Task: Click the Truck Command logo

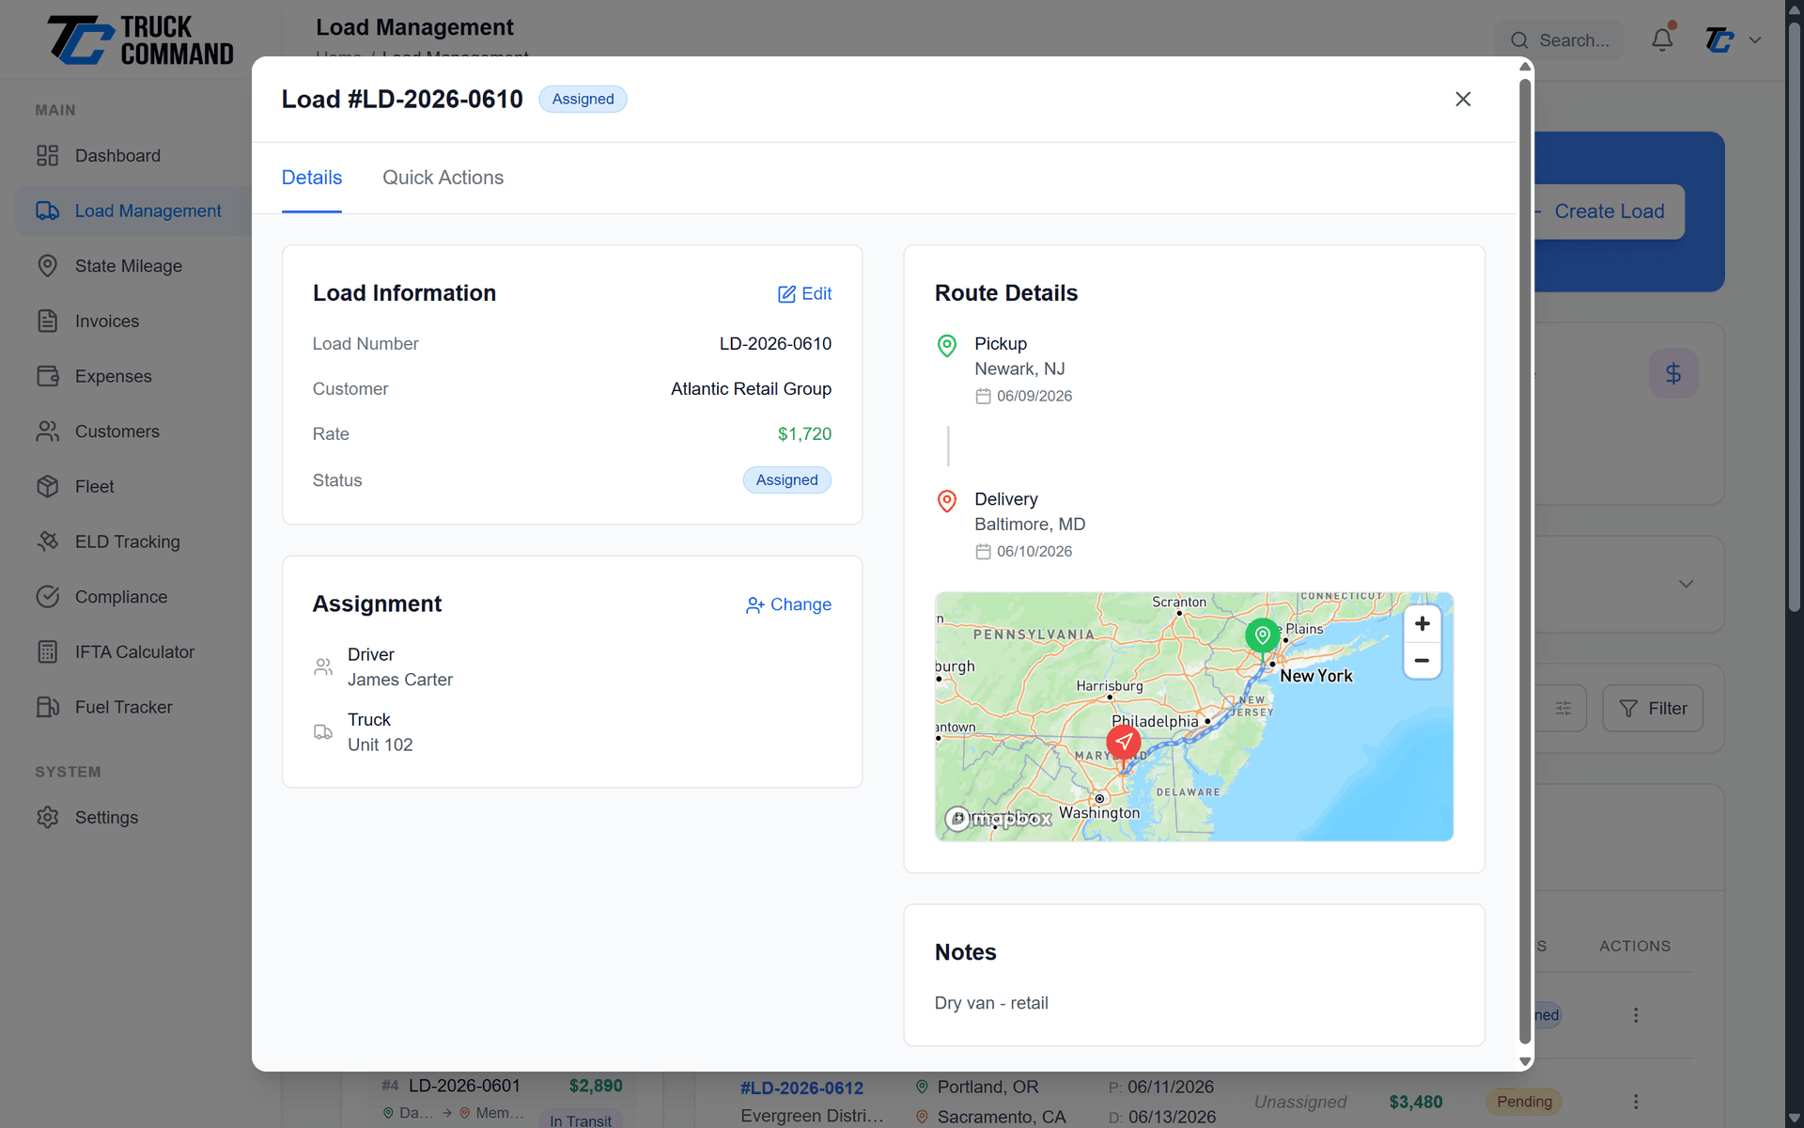Action: [141, 40]
